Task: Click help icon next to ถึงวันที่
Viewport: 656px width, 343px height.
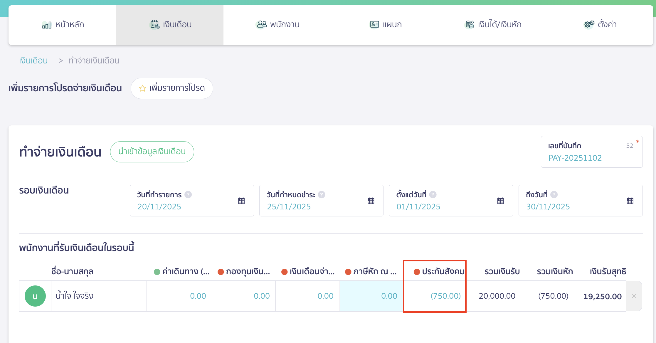Action: [554, 195]
